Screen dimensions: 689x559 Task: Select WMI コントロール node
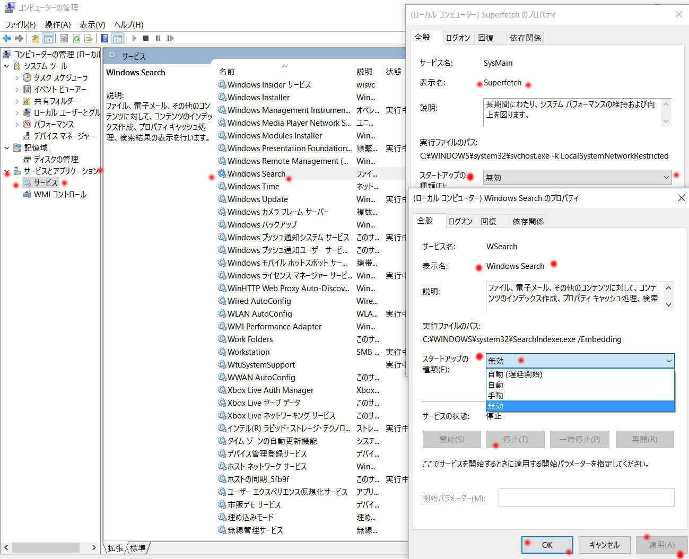(60, 194)
